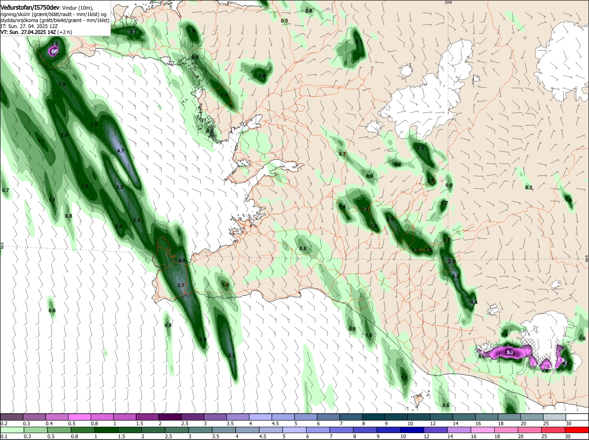Click the 4.7 precipitation value on the map

pos(121,151)
